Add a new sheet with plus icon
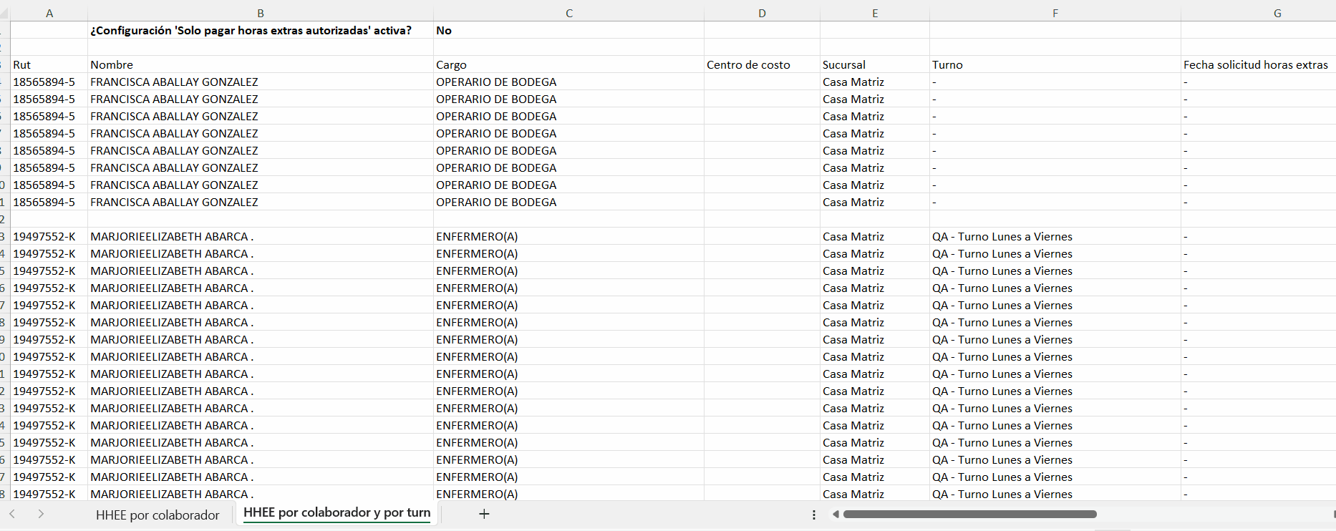1336x531 pixels. tap(484, 514)
